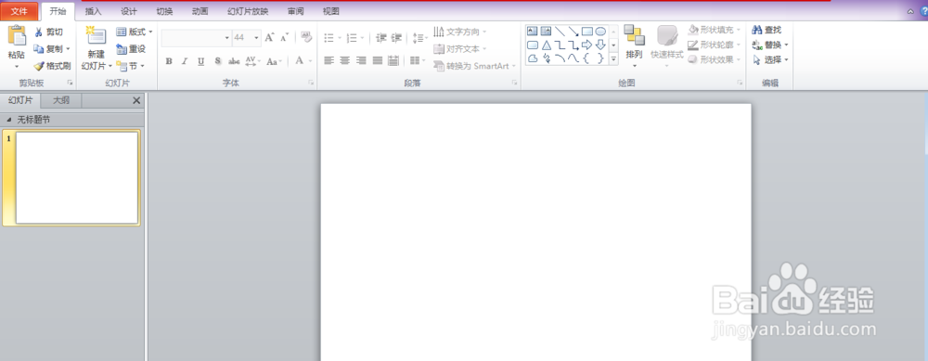Increase font size with the larger A
Screen dimensions: 928x361
tap(269, 38)
